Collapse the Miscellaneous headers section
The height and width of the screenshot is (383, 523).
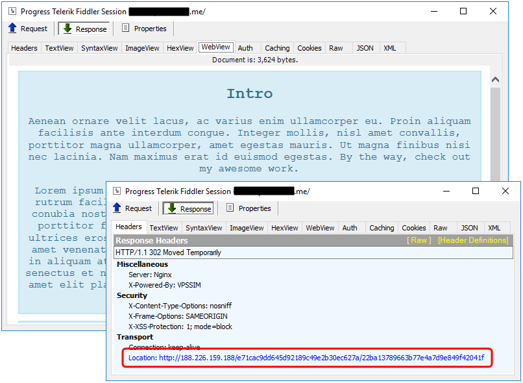coord(141,264)
